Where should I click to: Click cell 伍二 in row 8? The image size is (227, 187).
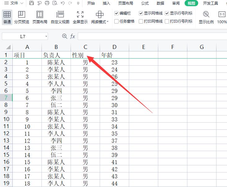coord(56,105)
